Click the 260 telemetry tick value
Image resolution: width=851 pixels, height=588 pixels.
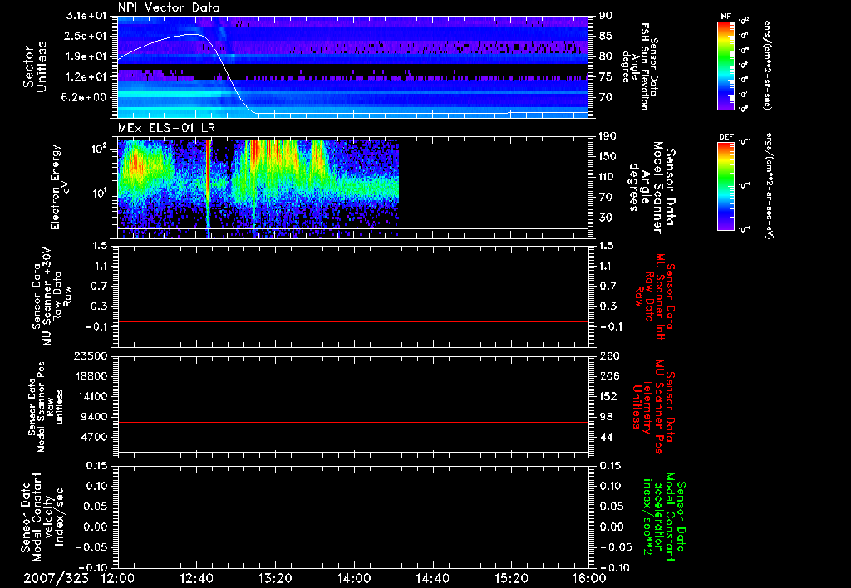(608, 355)
